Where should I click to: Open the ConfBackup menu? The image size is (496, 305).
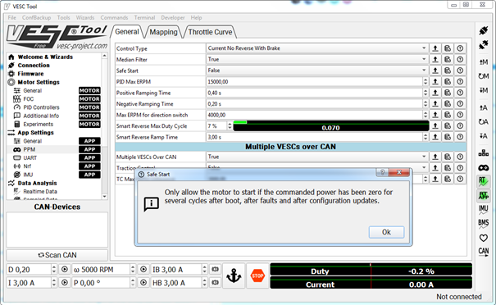(x=36, y=18)
